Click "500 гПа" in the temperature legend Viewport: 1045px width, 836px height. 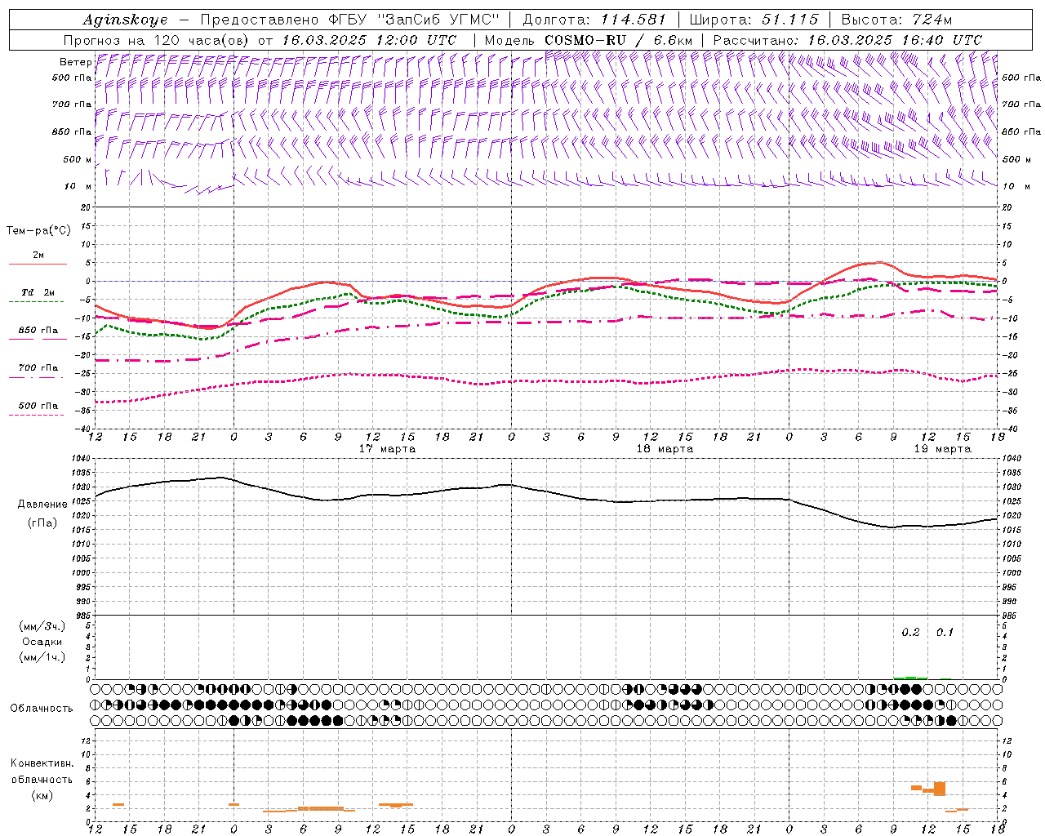pos(38,406)
